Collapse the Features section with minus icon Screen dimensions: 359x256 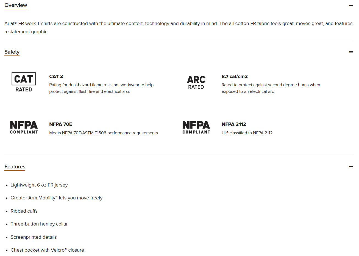click(x=351, y=167)
